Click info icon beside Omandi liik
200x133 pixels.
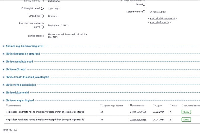pyautogui.click(x=42, y=16)
